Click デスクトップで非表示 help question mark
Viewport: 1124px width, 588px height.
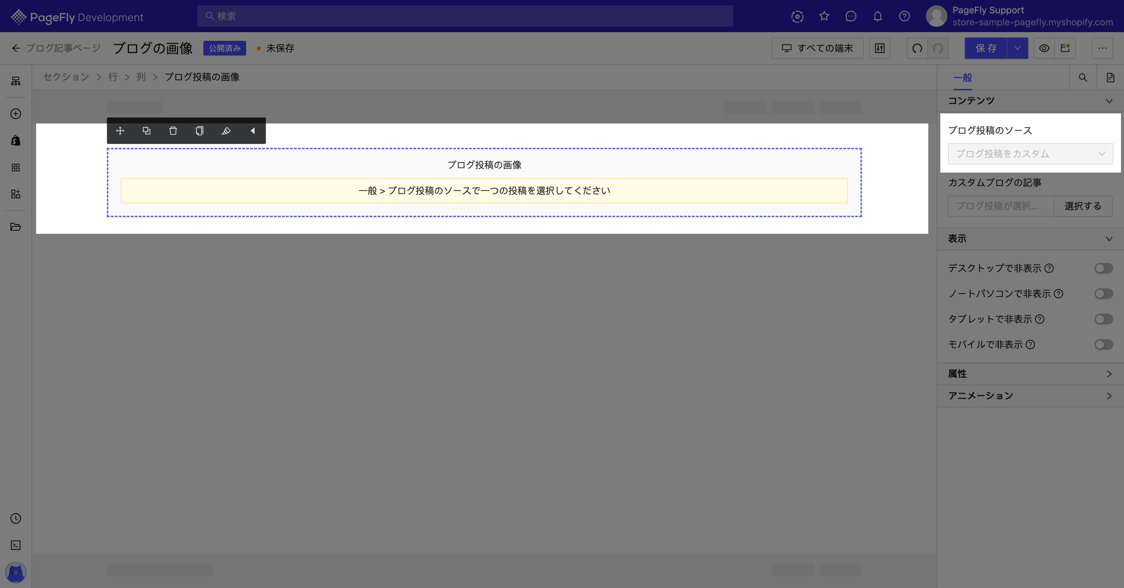point(1049,268)
